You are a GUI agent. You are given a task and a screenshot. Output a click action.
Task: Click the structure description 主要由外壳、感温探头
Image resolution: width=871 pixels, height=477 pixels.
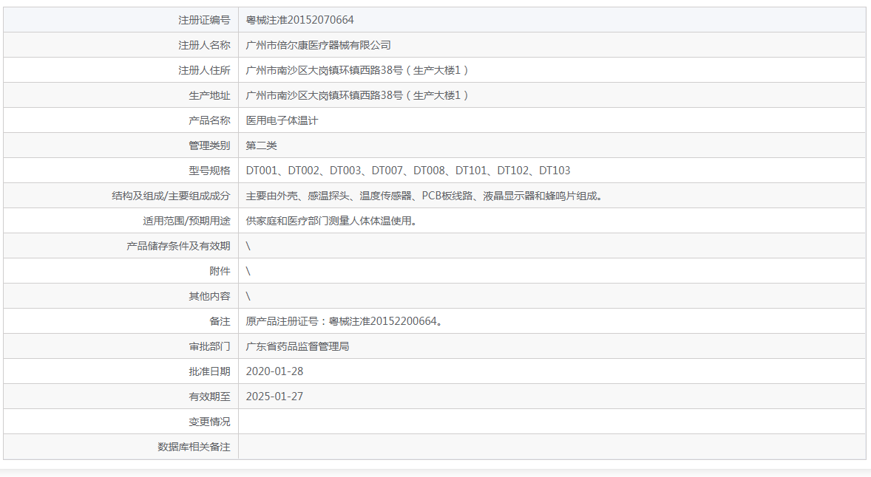[425, 196]
